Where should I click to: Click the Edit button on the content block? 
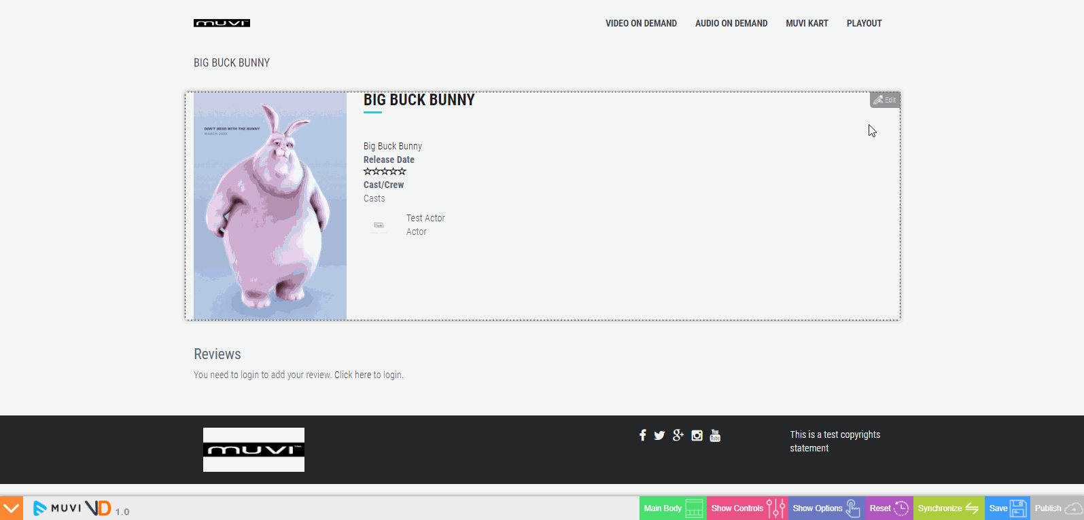click(x=885, y=100)
